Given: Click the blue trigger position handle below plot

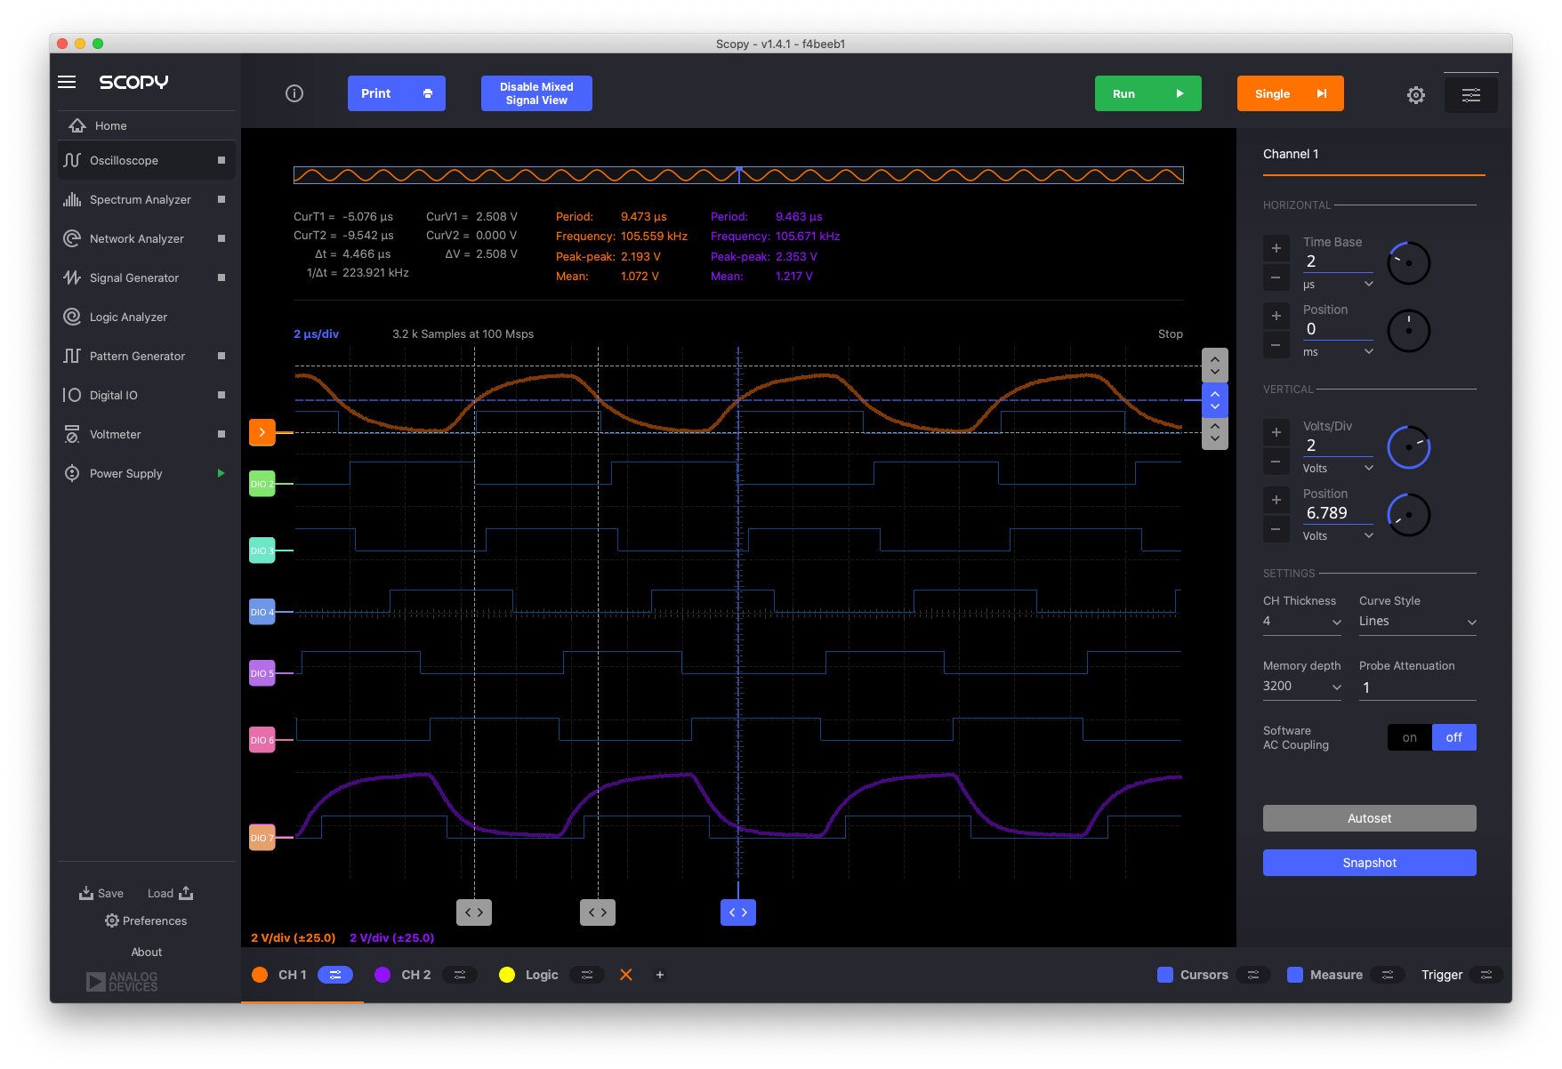Looking at the screenshot, I should tap(738, 912).
